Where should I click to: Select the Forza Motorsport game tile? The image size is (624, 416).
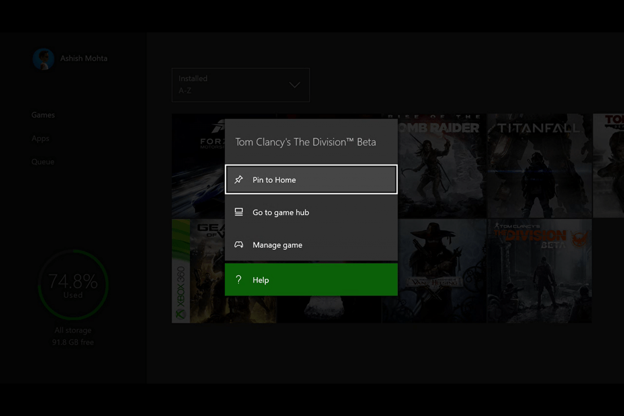[x=198, y=166]
